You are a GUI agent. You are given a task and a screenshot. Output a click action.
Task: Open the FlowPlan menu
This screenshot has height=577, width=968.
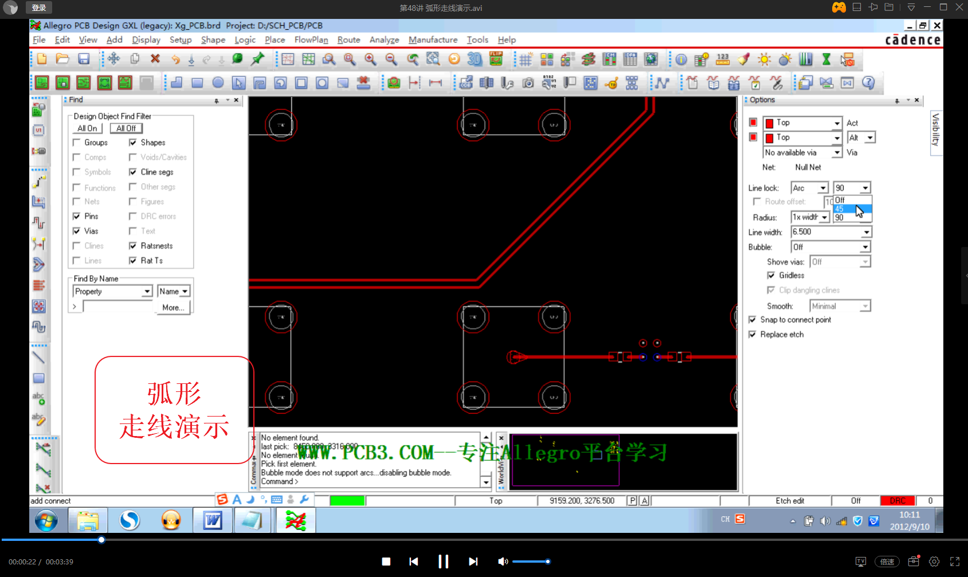tap(311, 40)
